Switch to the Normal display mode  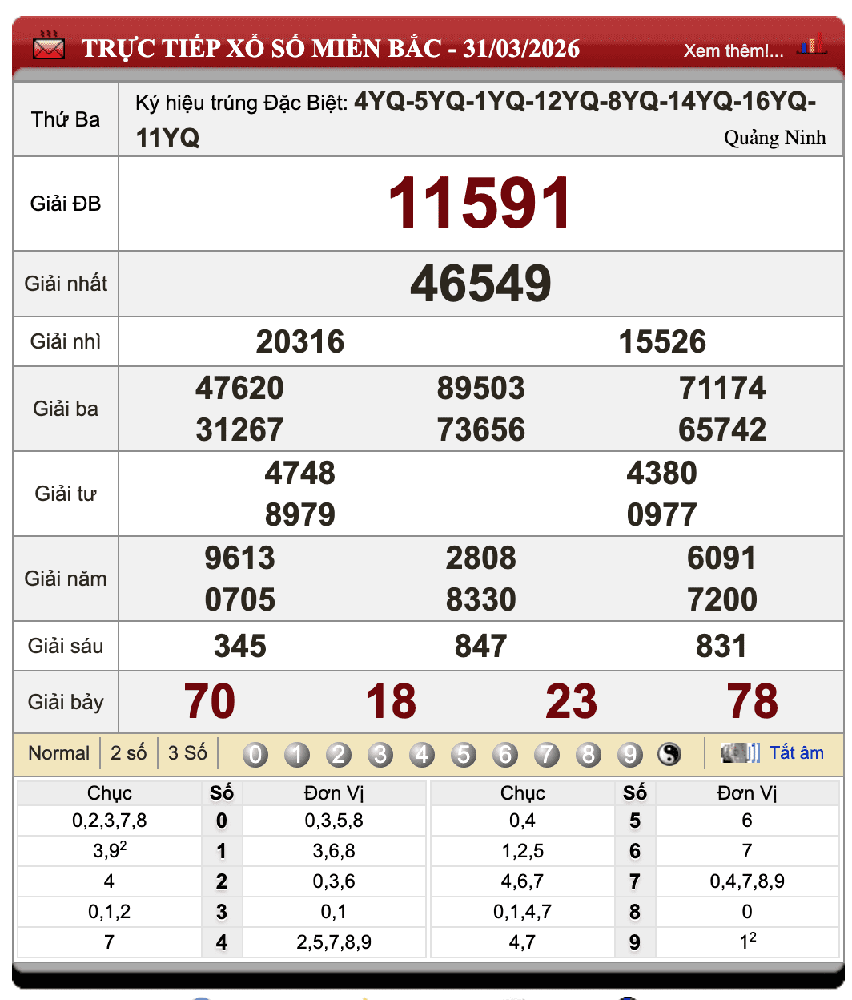(x=58, y=752)
